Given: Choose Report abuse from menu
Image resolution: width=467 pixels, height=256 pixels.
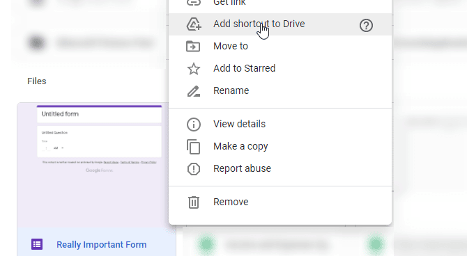Looking at the screenshot, I should pyautogui.click(x=280, y=168).
